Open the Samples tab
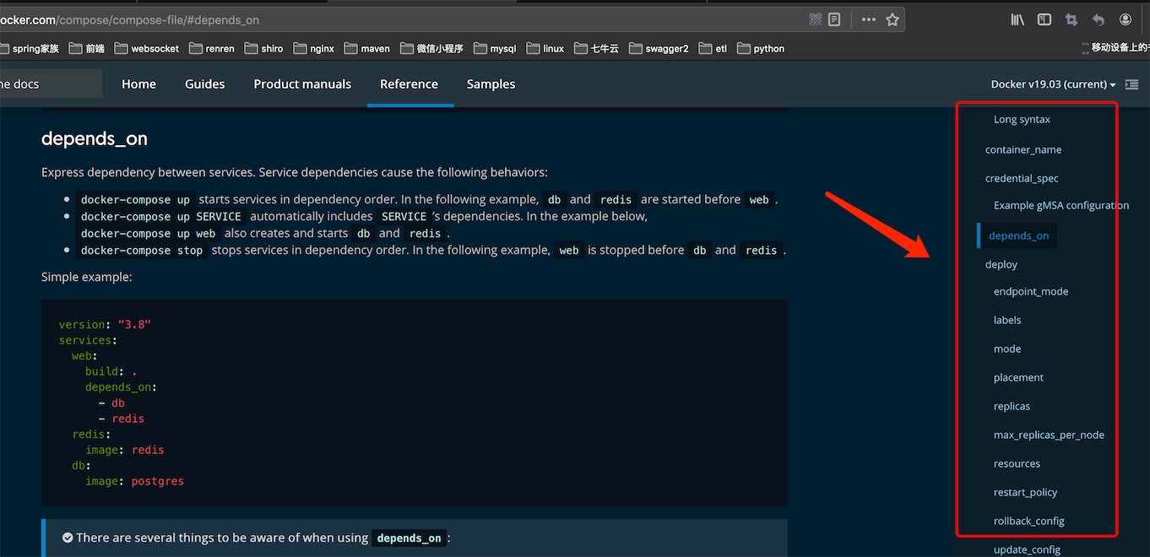This screenshot has width=1150, height=557. (491, 84)
